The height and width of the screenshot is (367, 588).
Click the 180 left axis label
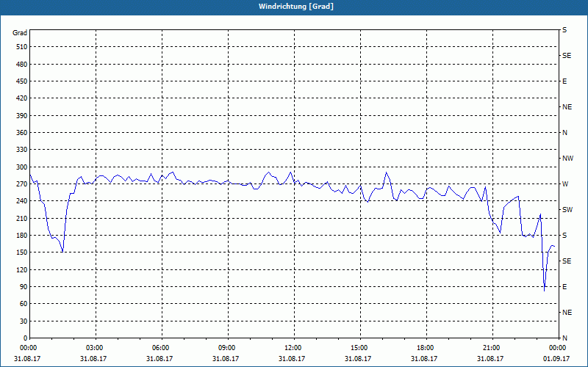22,236
